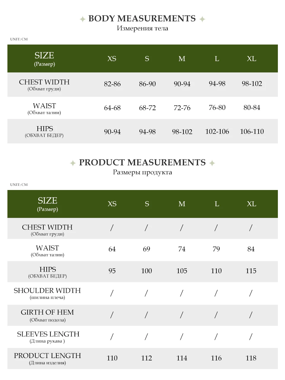The image size is (285, 380).
Task: Click the SIZE header in product table
Action: [47, 201]
